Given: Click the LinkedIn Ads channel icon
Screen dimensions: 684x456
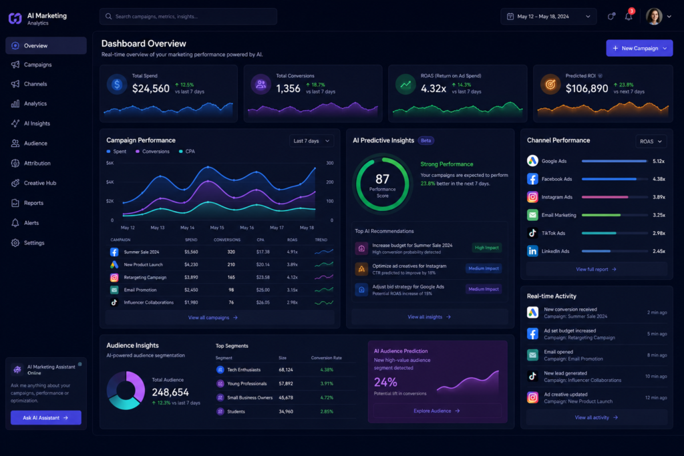Looking at the screenshot, I should (532, 251).
